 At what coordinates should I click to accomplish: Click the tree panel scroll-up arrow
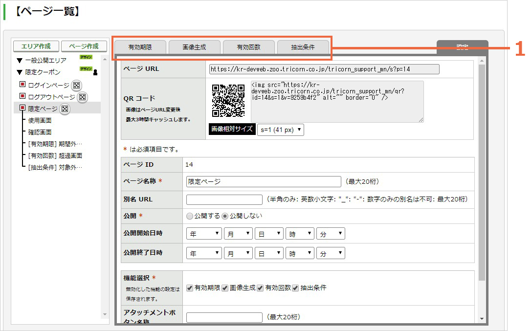tap(105, 59)
